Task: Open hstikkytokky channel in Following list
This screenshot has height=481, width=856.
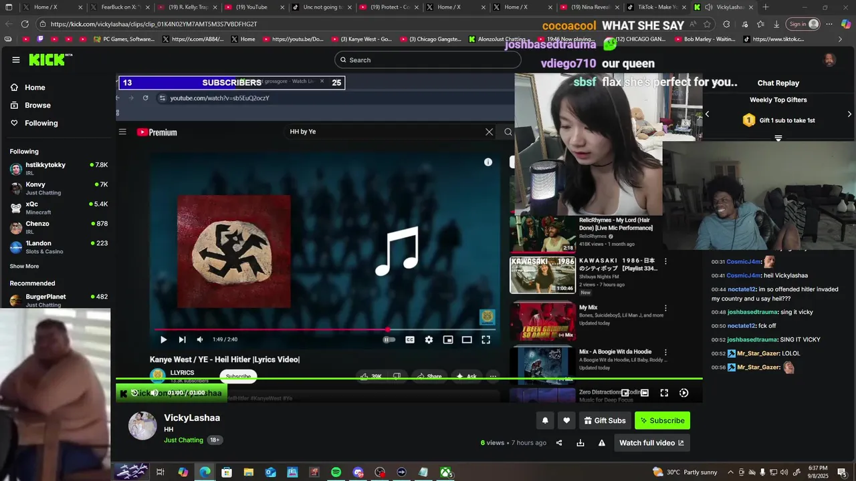Action: pos(58,168)
